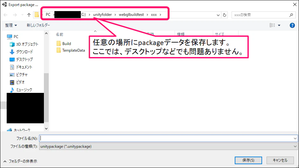Go back with the left arrow
The width and height of the screenshot is (299, 168).
5,15
